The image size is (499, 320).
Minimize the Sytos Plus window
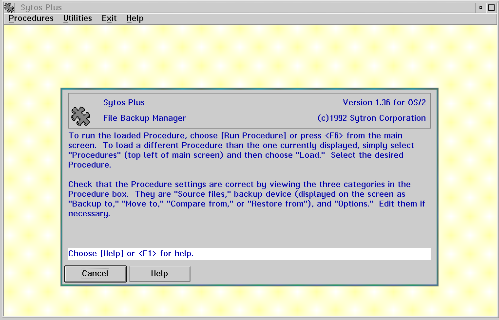click(480, 8)
